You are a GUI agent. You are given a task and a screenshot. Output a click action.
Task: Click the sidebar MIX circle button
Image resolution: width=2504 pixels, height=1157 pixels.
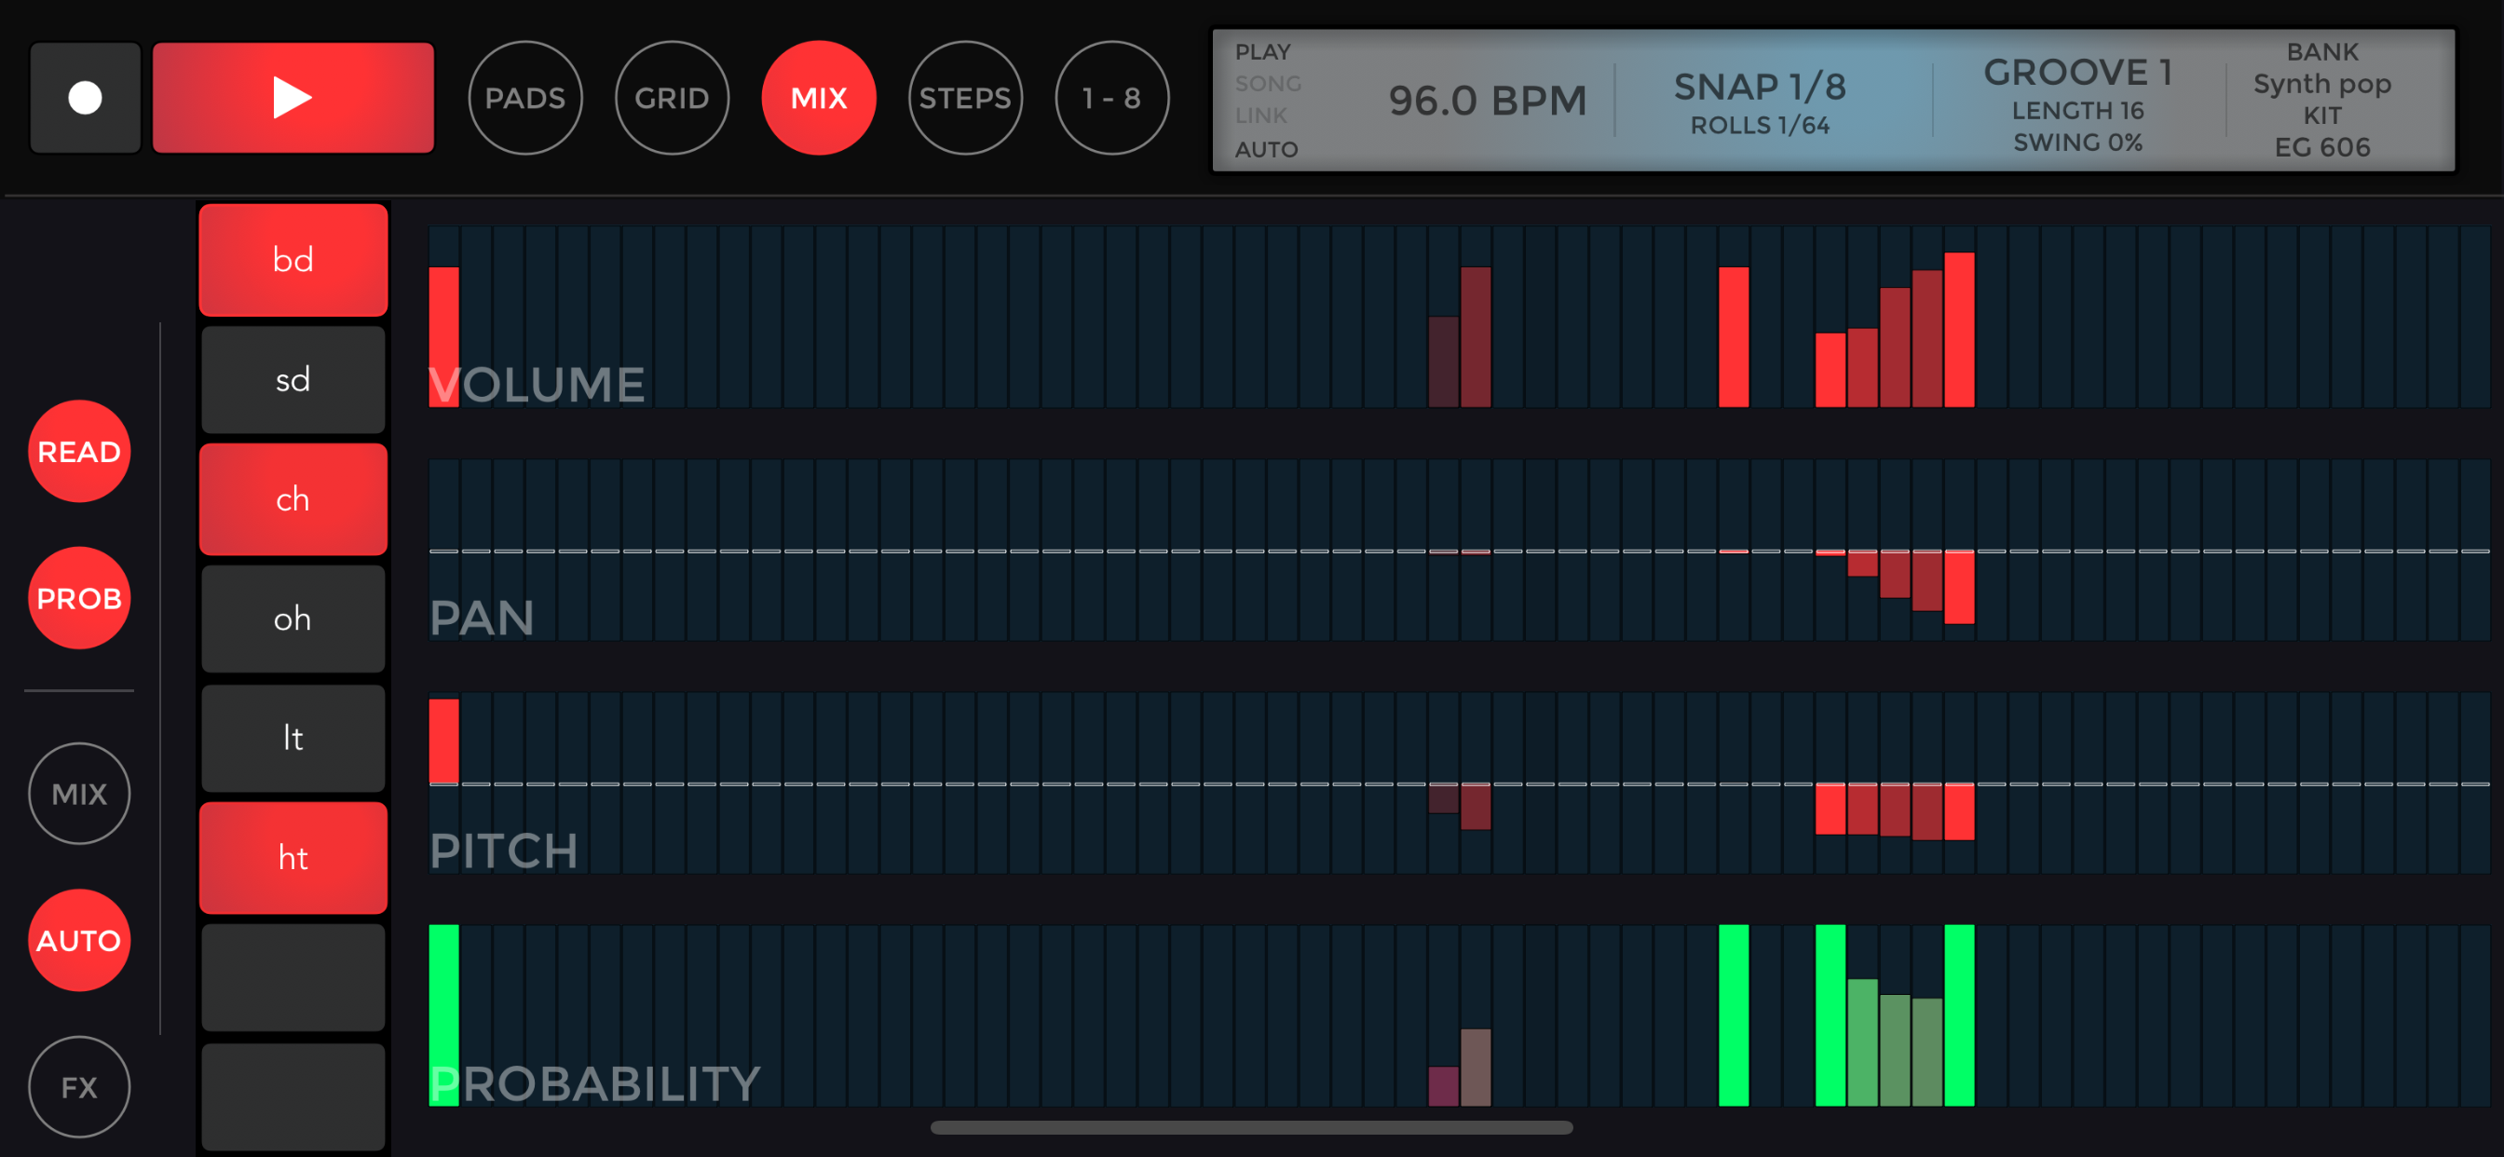pyautogui.click(x=79, y=794)
